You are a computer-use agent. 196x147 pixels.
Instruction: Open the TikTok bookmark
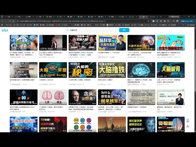tap(96, 25)
